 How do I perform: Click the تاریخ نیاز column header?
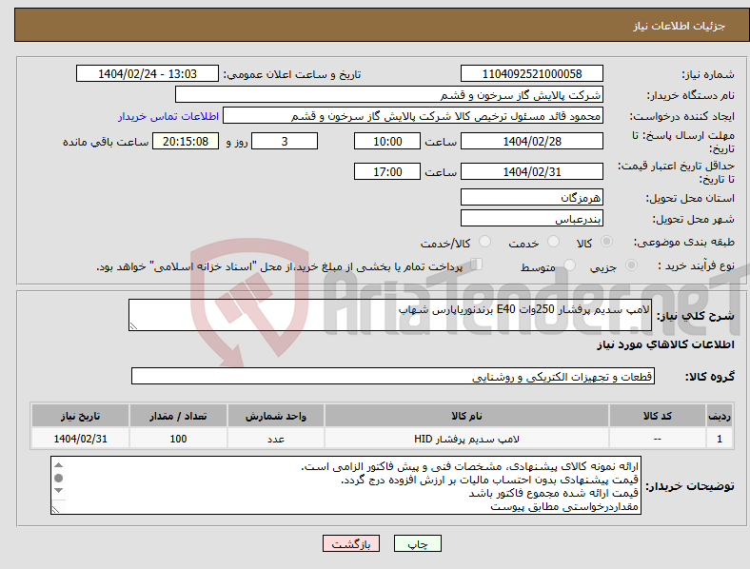(80, 416)
